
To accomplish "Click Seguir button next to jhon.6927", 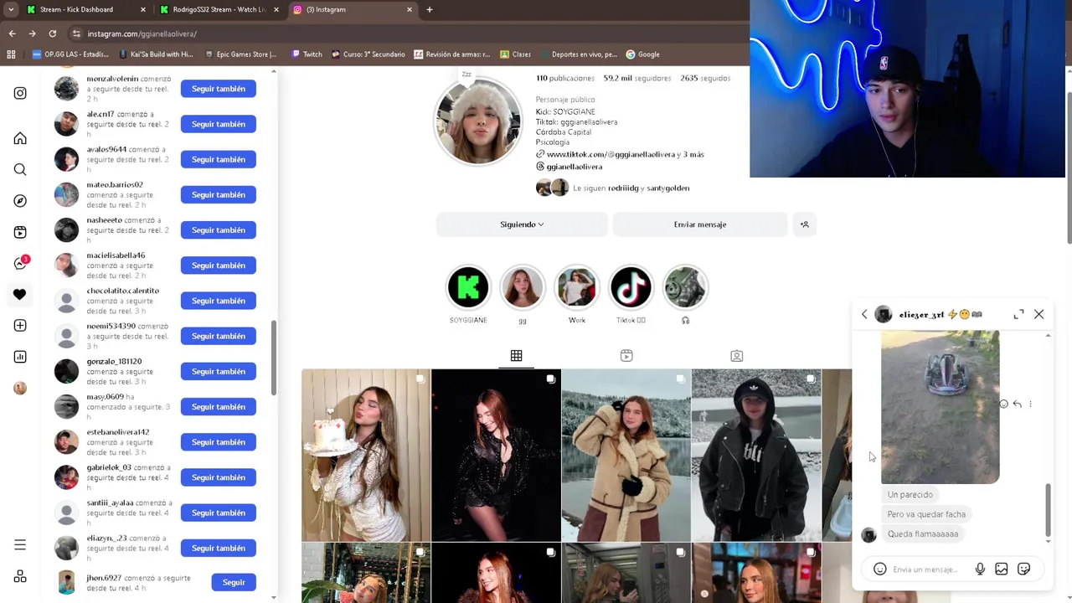I will coord(234,582).
